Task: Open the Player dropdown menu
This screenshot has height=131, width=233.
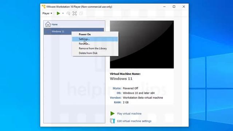Action: coord(47,13)
